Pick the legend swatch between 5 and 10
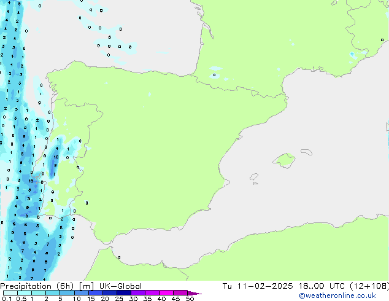 pos(67,293)
